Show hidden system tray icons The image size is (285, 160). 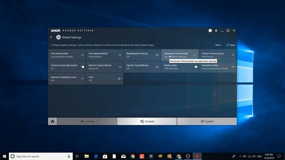pyautogui.click(x=240, y=156)
